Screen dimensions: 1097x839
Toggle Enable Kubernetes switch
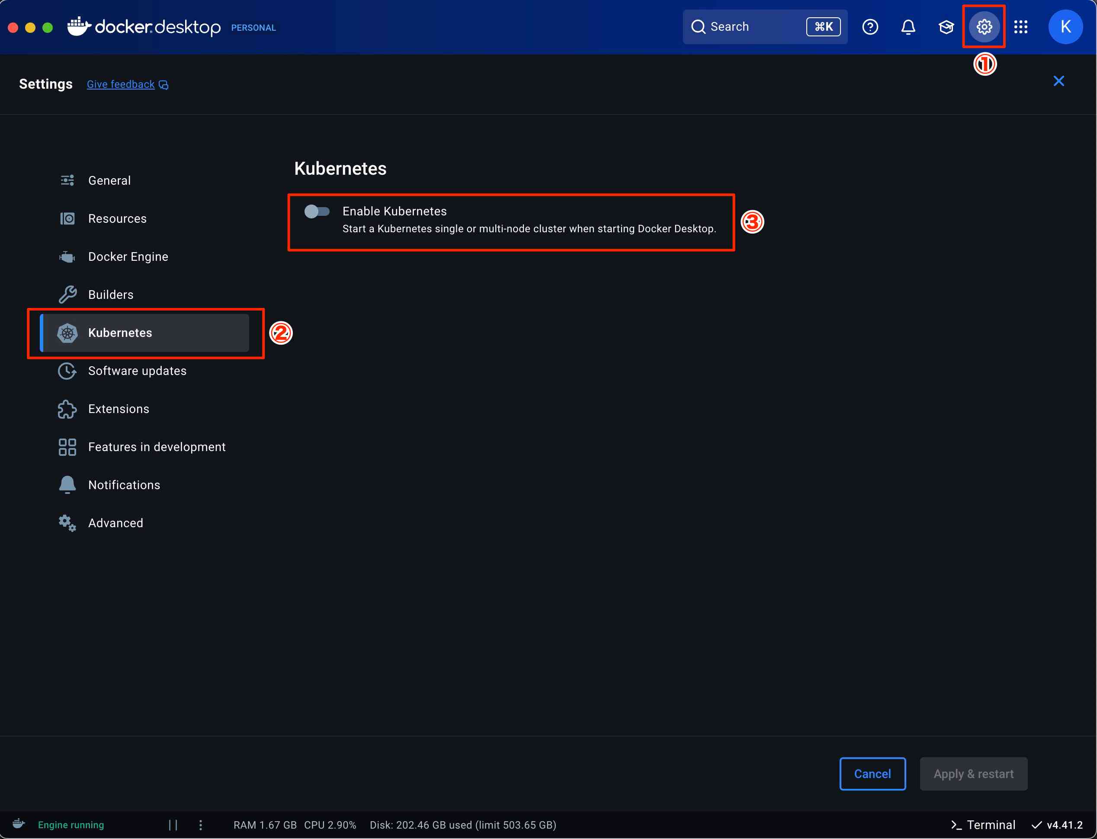coord(317,211)
